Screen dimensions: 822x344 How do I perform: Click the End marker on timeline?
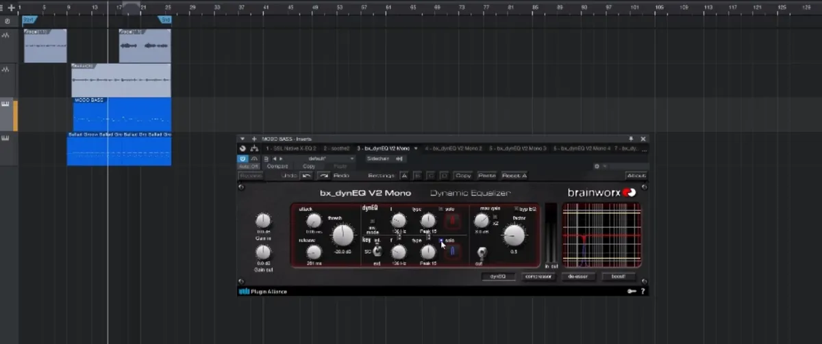(165, 21)
